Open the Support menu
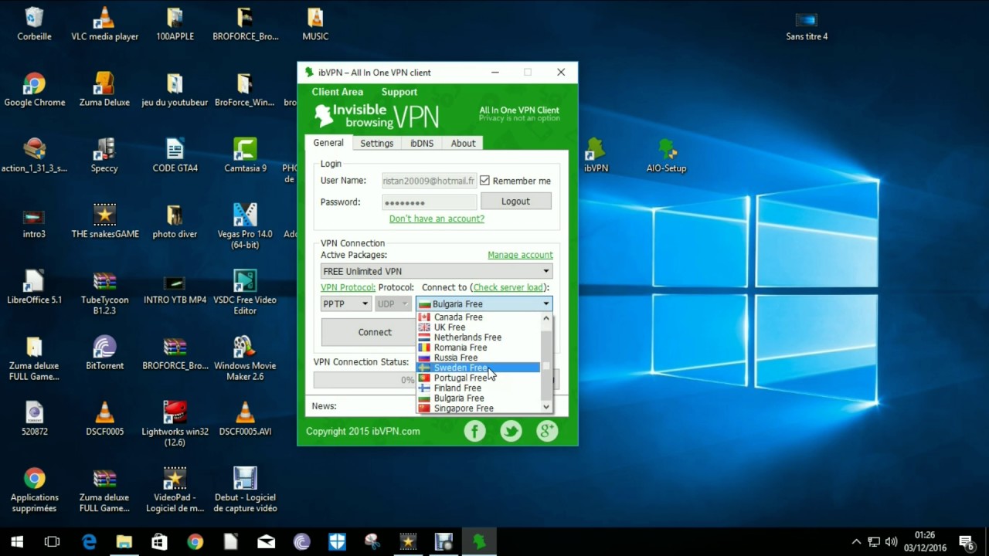This screenshot has width=989, height=556. click(399, 92)
